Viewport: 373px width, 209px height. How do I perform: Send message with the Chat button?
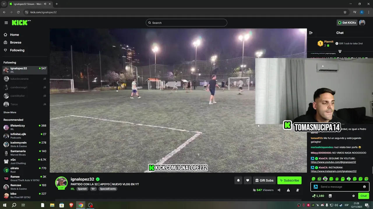[x=363, y=196]
